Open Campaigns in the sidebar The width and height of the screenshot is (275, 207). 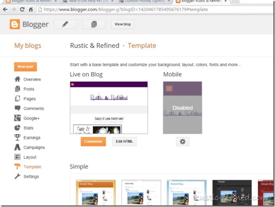(34, 147)
